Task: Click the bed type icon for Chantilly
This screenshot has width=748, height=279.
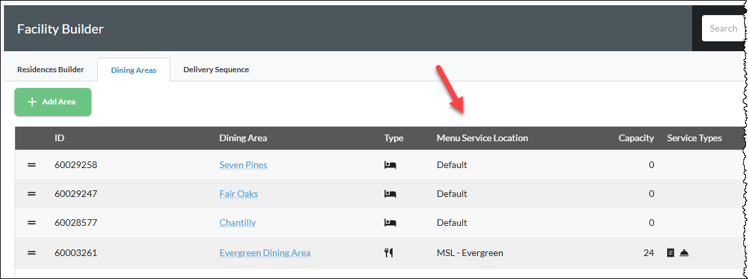Action: (x=390, y=223)
